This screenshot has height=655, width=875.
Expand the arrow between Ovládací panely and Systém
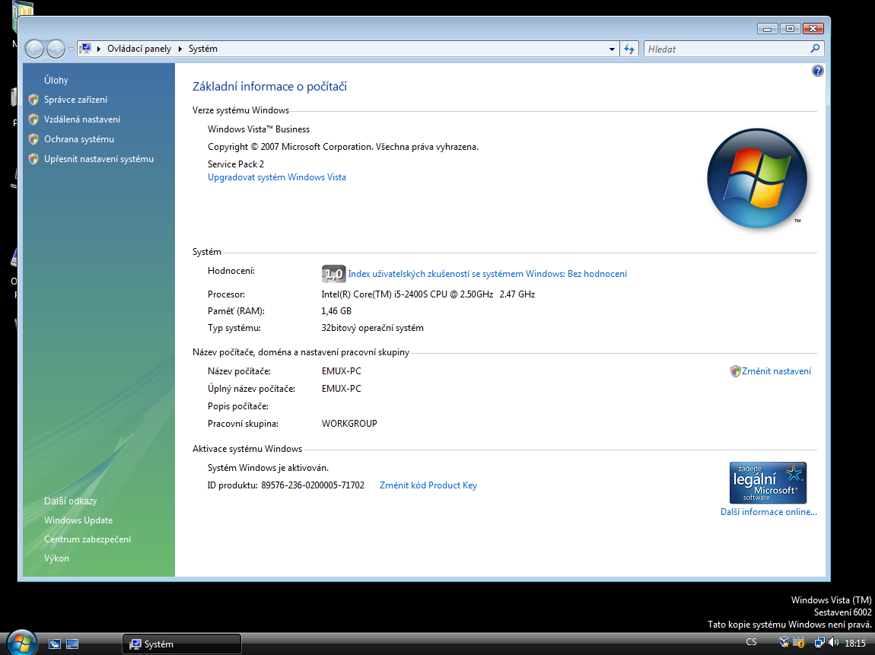pos(180,49)
